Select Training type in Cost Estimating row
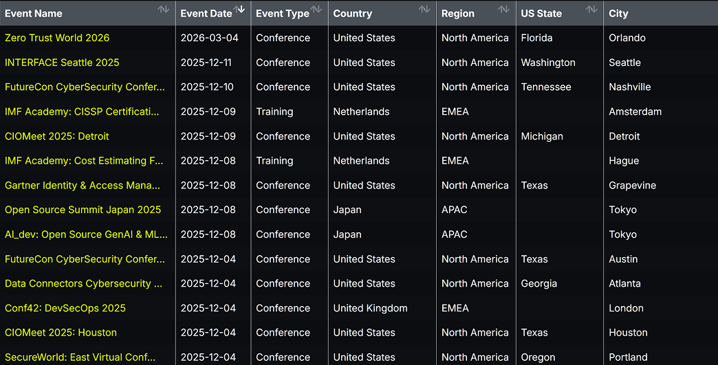 click(274, 161)
